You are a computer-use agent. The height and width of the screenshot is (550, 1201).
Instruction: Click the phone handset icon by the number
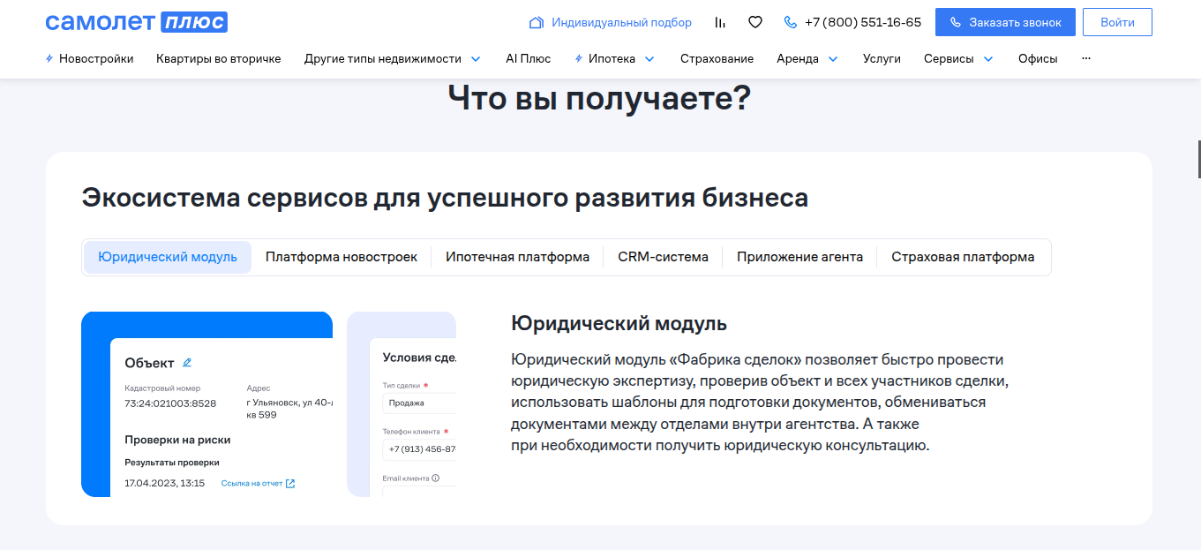[791, 22]
